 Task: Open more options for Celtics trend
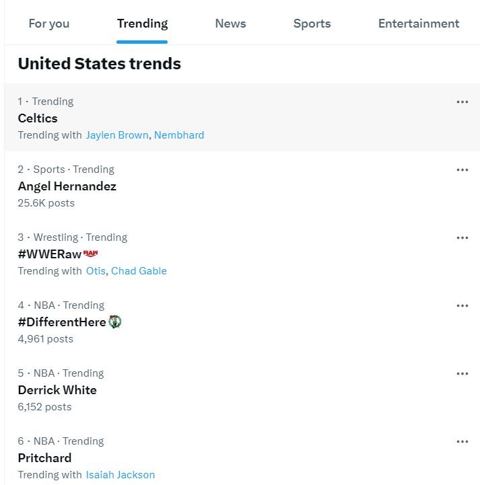click(x=462, y=102)
